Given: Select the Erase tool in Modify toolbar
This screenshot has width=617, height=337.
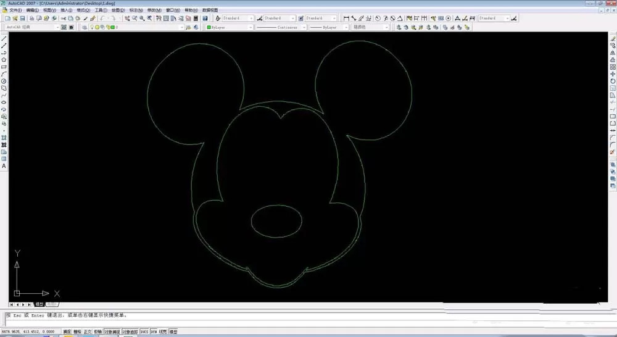Looking at the screenshot, I should (x=613, y=39).
